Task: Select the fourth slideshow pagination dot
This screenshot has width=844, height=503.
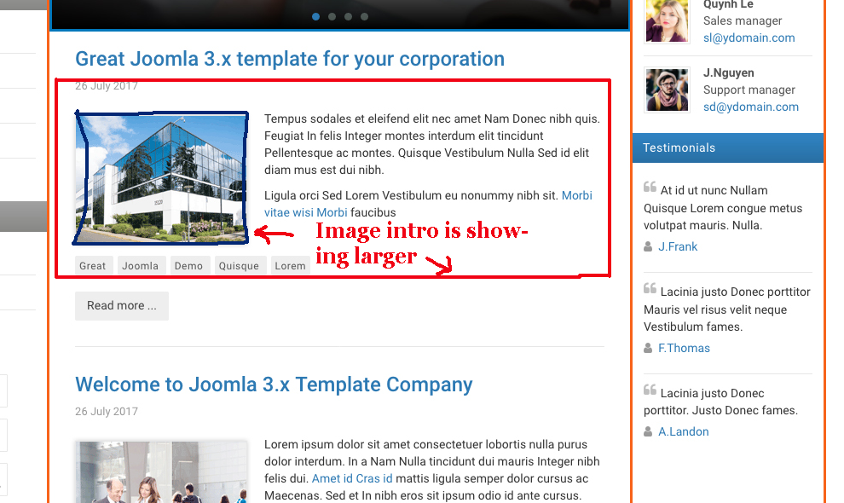Action: tap(364, 17)
